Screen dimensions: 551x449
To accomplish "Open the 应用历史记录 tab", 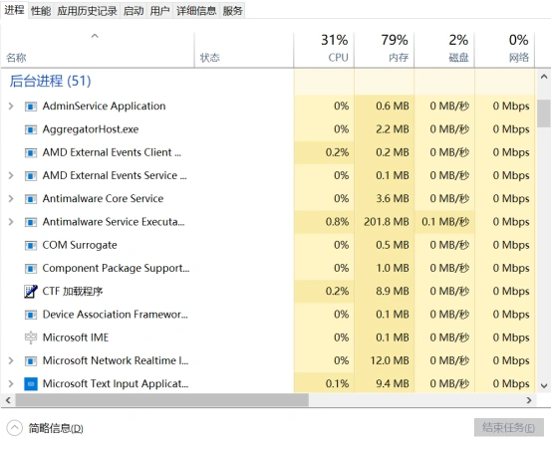I will tap(87, 11).
